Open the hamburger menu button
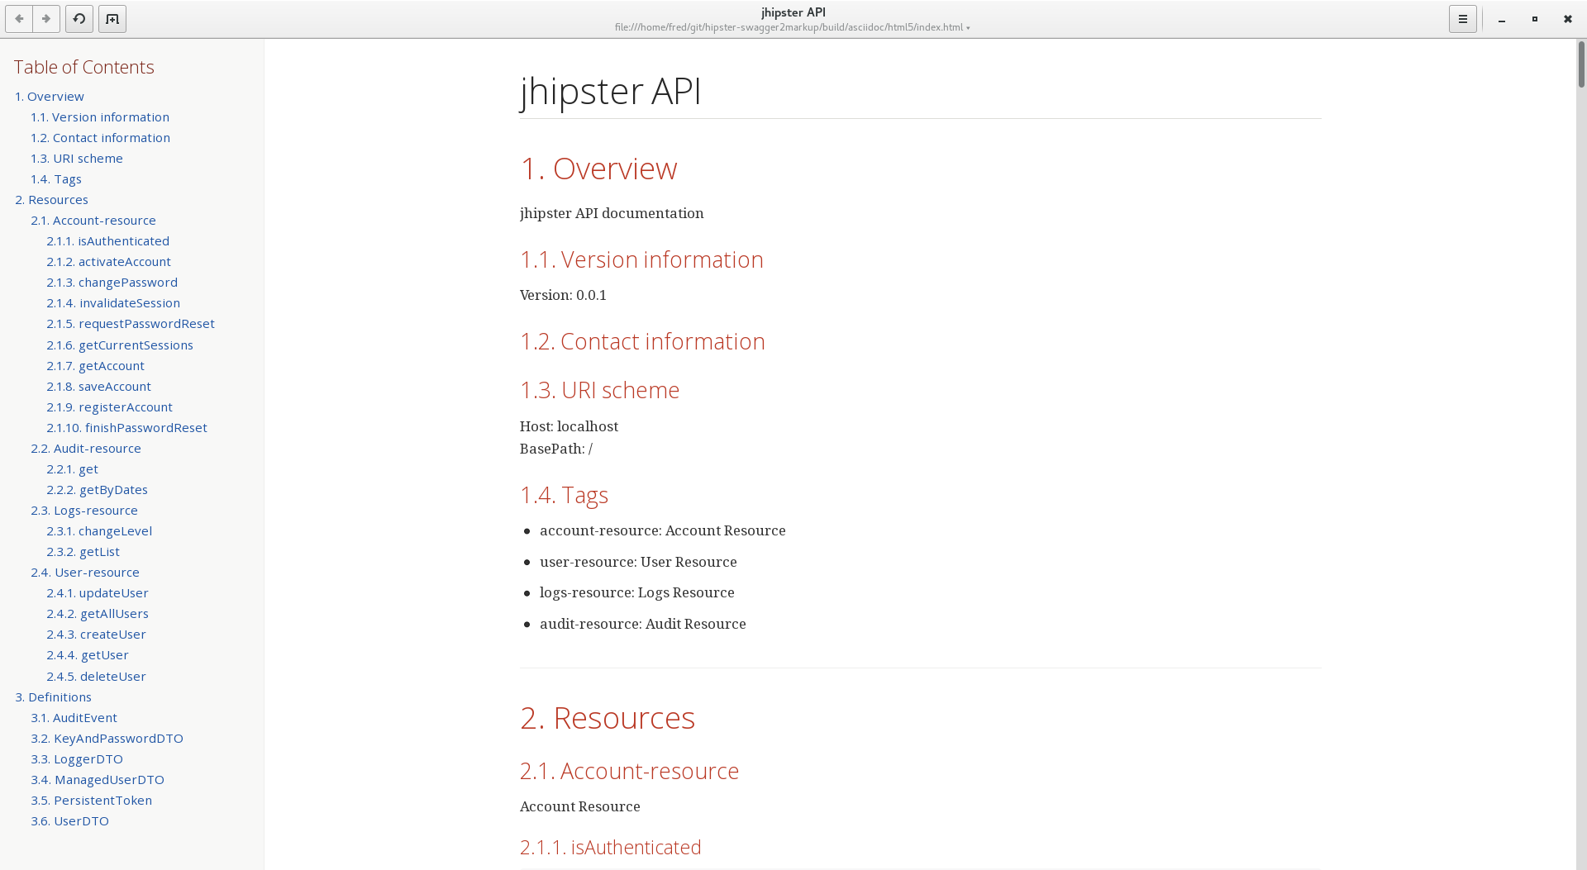Viewport: 1587px width, 870px height. (1462, 19)
